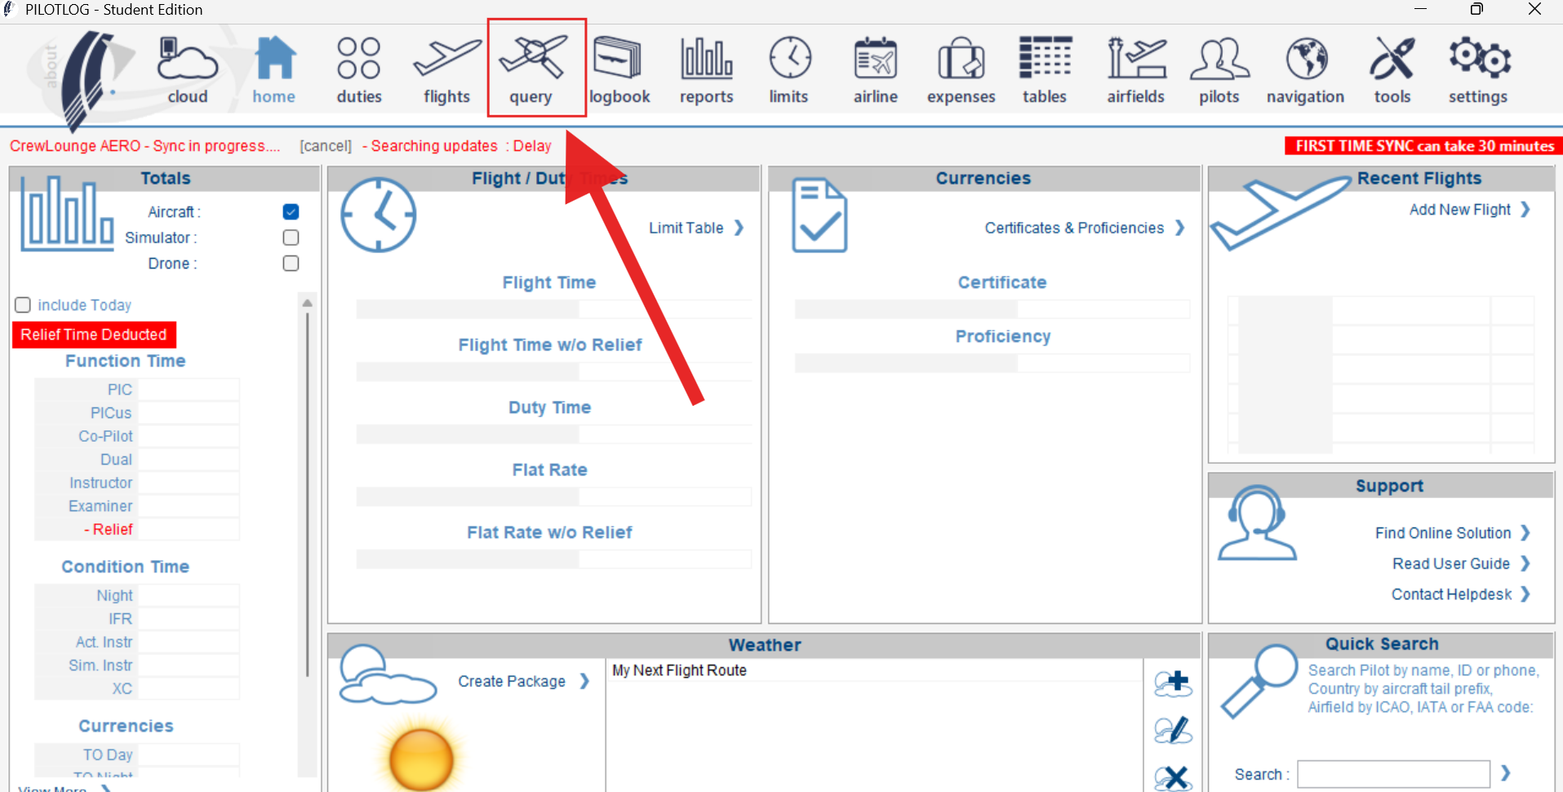Add a new weather route
1563x792 pixels.
[1174, 683]
